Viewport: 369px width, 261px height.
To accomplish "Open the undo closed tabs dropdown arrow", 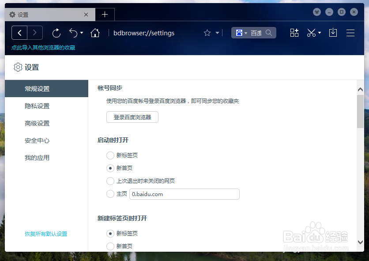I will pyautogui.click(x=82, y=33).
